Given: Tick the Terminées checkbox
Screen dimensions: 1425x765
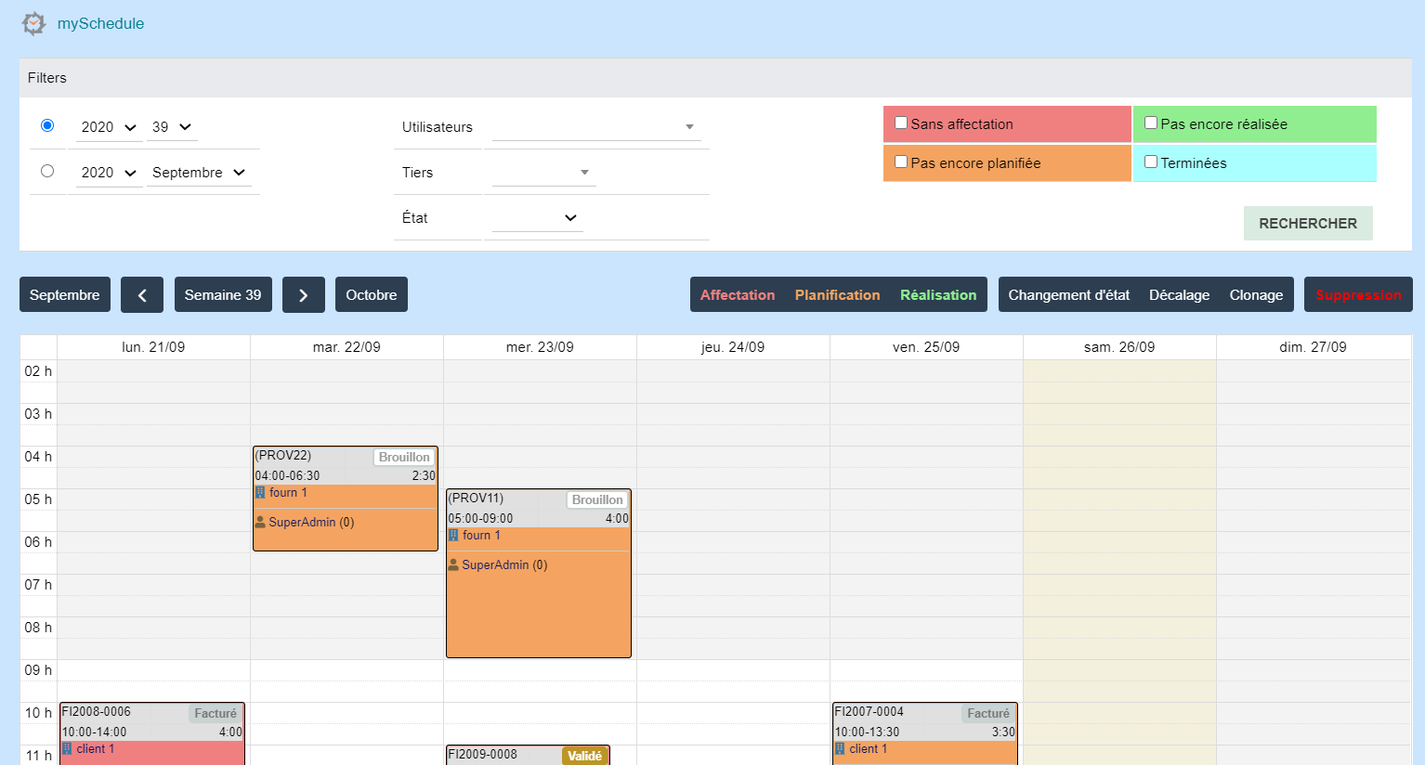Looking at the screenshot, I should point(1151,162).
